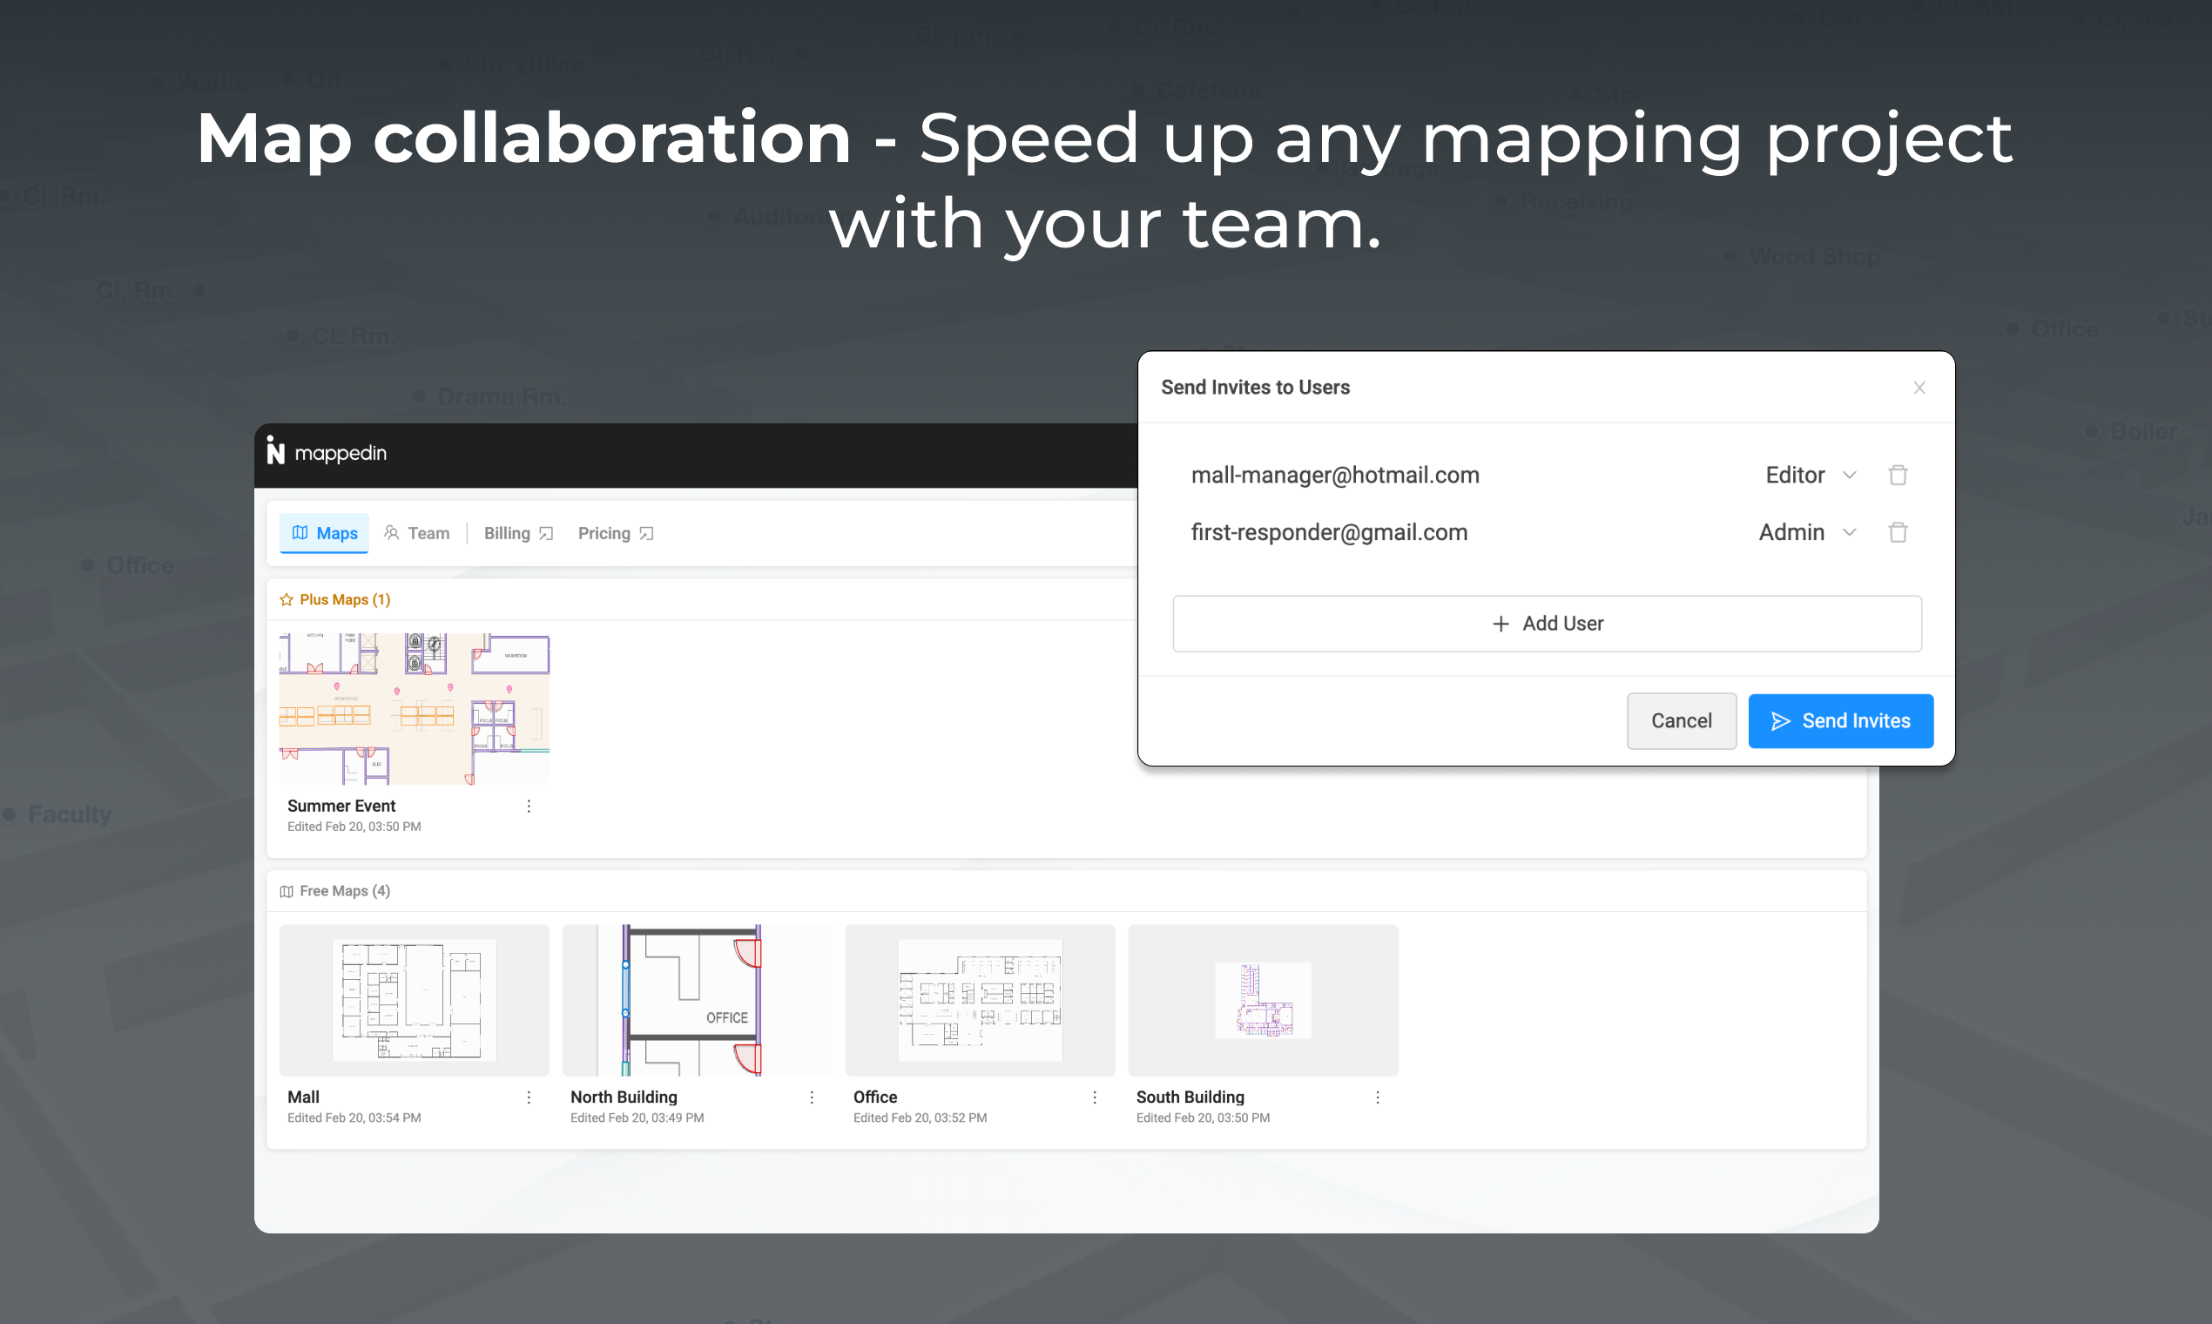Image resolution: width=2212 pixels, height=1324 pixels.
Task: Click the Add User button
Action: [x=1547, y=624]
